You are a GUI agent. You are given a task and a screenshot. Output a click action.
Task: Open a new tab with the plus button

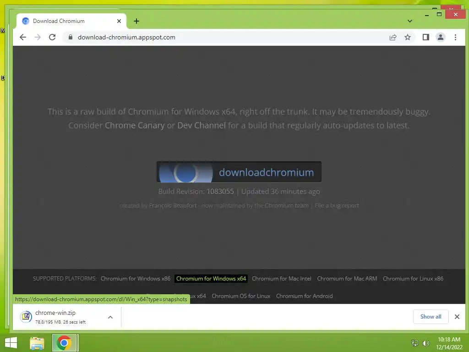pyautogui.click(x=136, y=21)
